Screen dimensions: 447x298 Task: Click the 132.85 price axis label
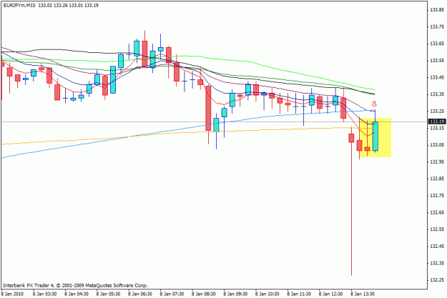click(437, 179)
